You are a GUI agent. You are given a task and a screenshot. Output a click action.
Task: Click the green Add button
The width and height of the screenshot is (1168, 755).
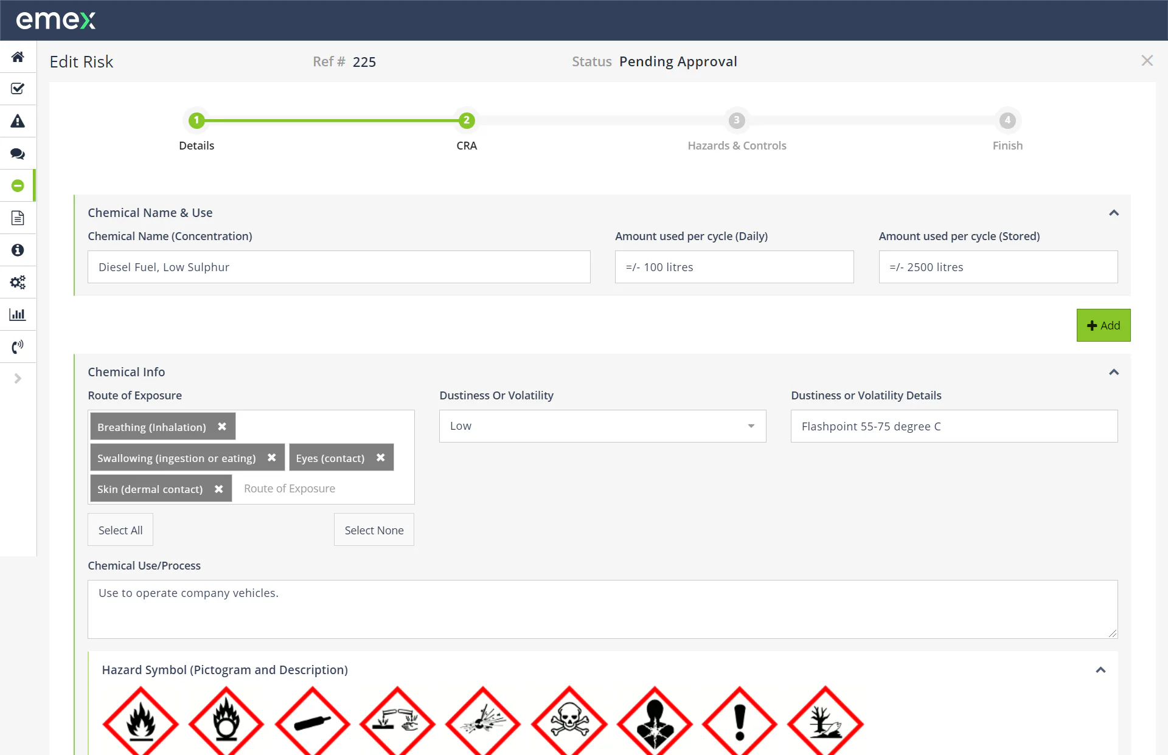tap(1103, 325)
